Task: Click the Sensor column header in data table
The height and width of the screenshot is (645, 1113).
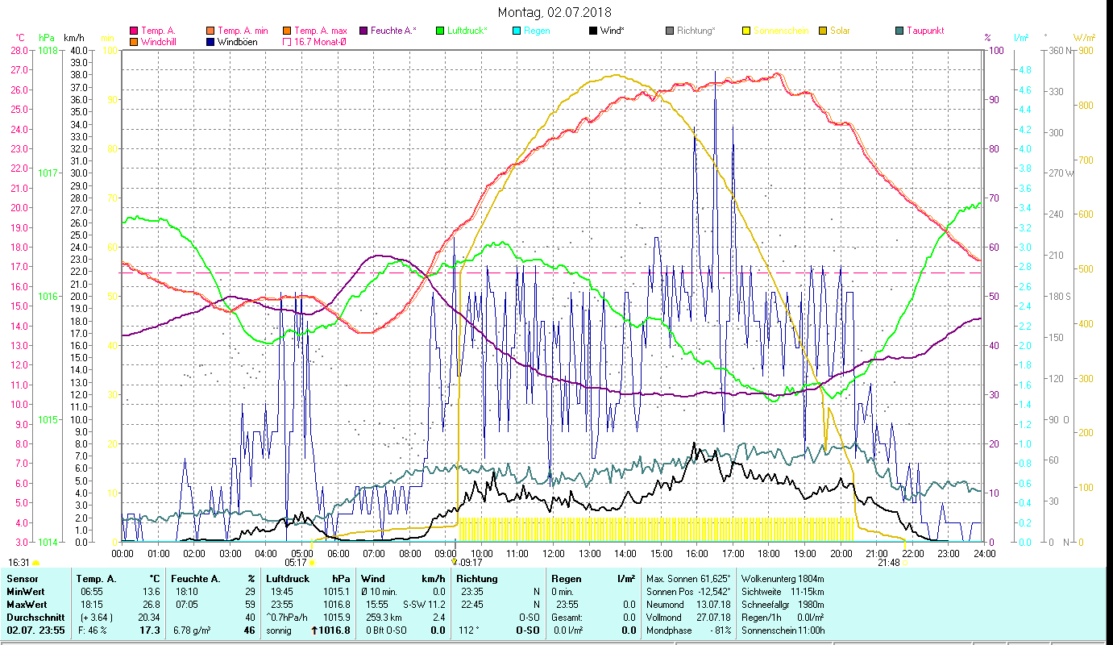Action: pos(22,578)
